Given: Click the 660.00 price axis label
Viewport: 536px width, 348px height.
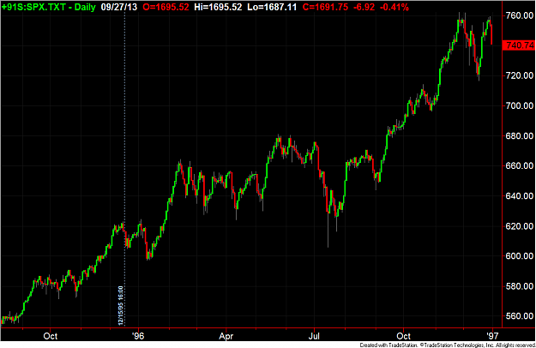Looking at the screenshot, I should click(x=520, y=166).
